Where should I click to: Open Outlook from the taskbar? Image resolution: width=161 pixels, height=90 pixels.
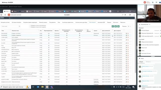38,87
